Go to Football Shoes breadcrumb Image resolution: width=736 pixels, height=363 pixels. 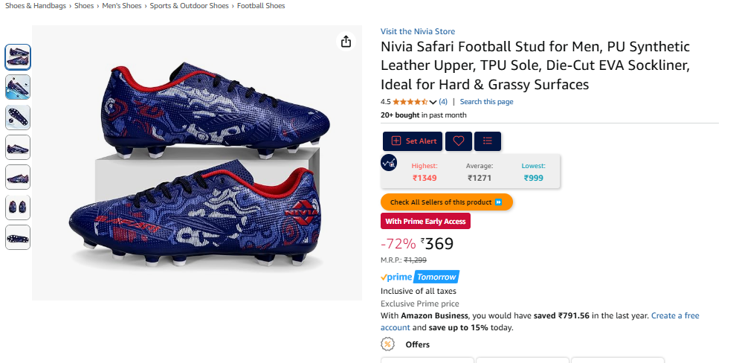tap(261, 6)
